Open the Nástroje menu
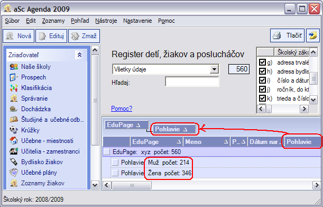Screen dimensions: 323x207 (106, 21)
